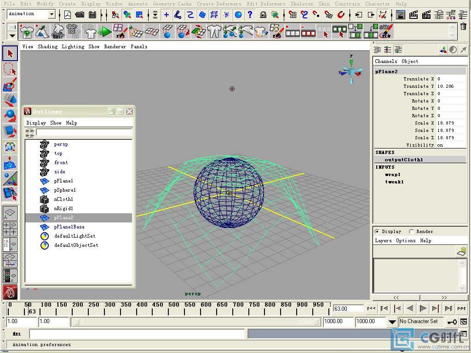Click the current frame 63.00 field
The image size is (471, 353).
click(x=348, y=308)
